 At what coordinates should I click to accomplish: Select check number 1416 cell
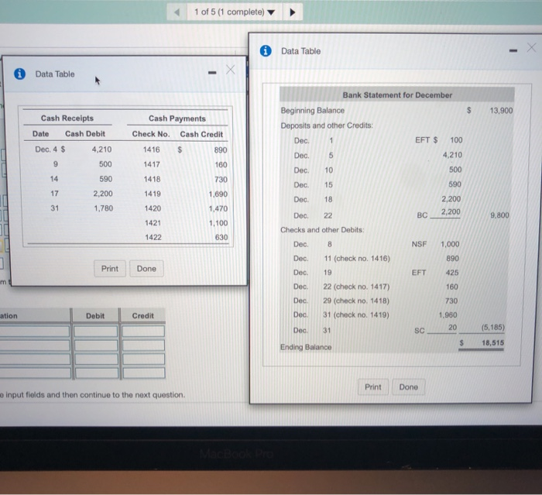[x=152, y=150]
